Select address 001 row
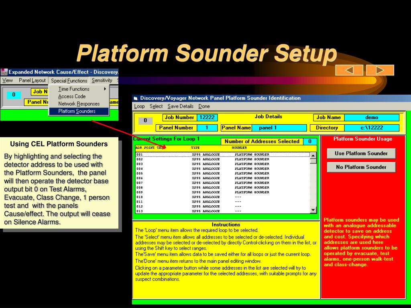The height and width of the screenshot is (308, 411). click(x=223, y=155)
